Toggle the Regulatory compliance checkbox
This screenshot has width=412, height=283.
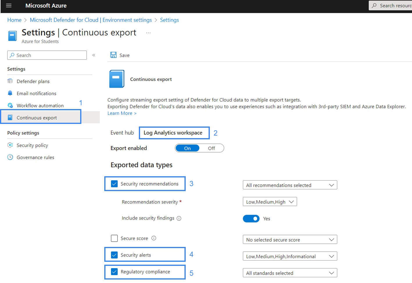pyautogui.click(x=114, y=272)
